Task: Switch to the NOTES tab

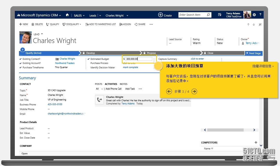Action: click(x=124, y=84)
